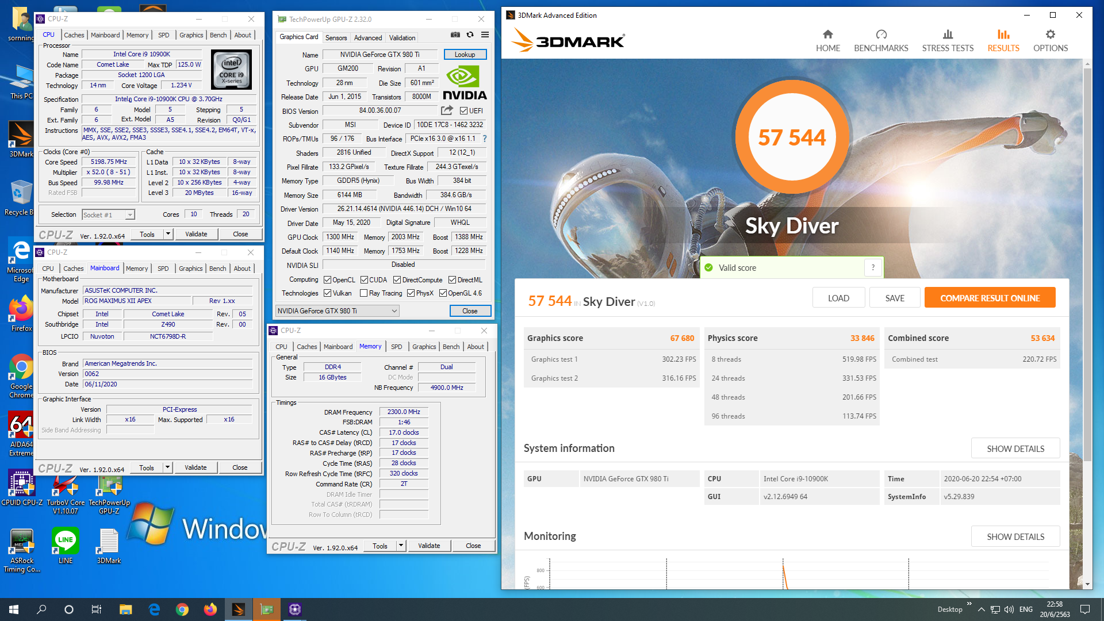Close the GPU-Z window with Close button

[x=470, y=311]
